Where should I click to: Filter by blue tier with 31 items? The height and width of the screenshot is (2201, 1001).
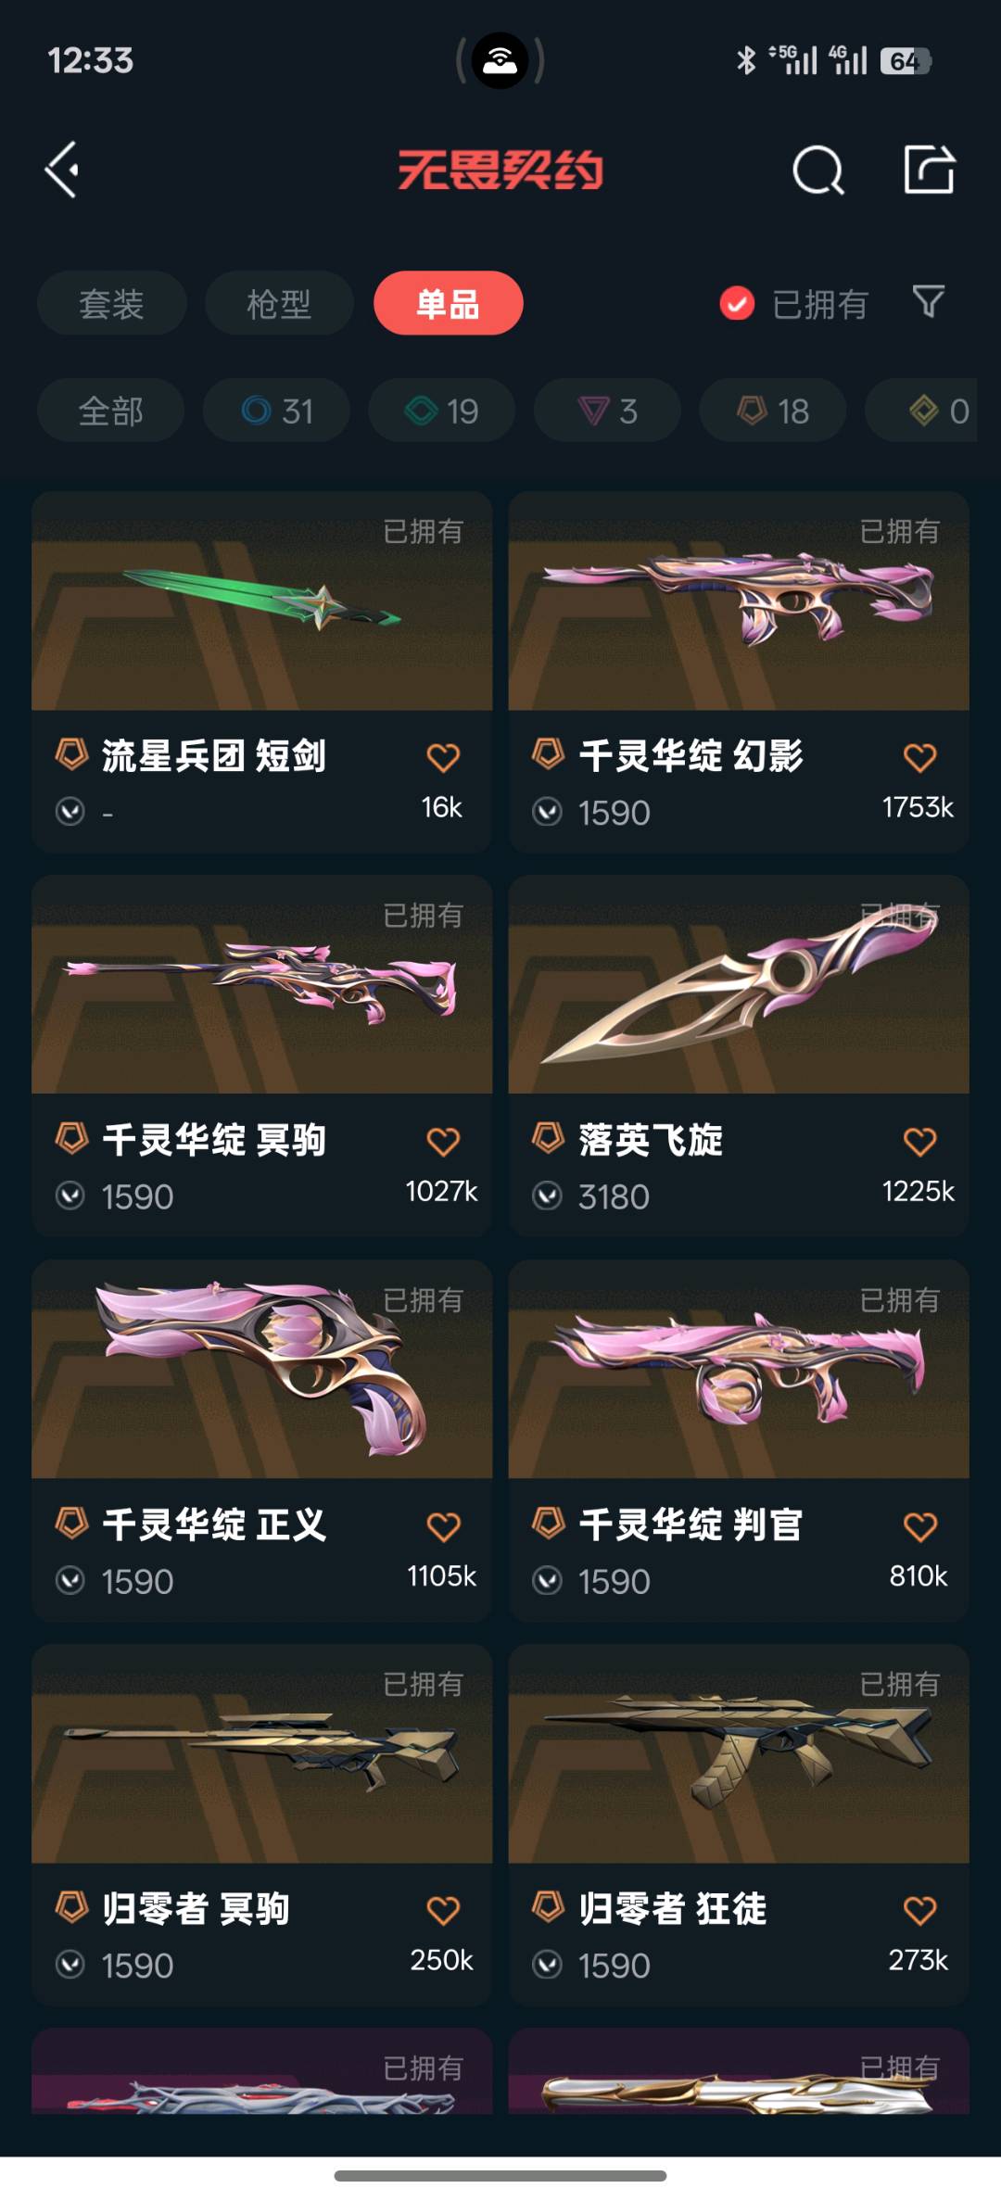click(x=276, y=411)
